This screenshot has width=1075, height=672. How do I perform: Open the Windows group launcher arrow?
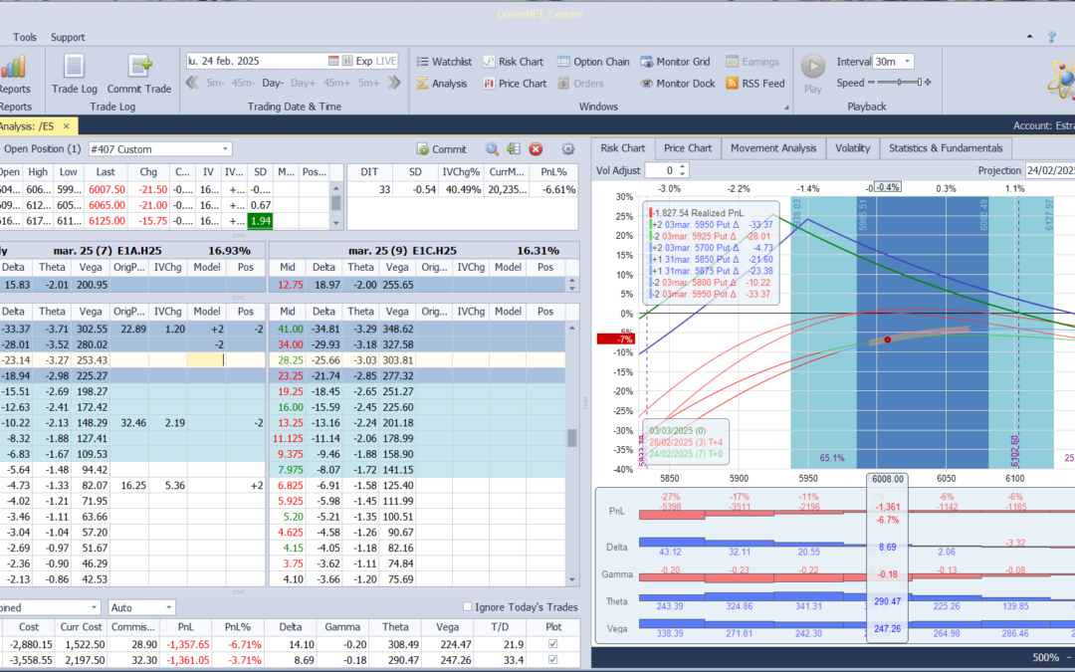pos(786,107)
